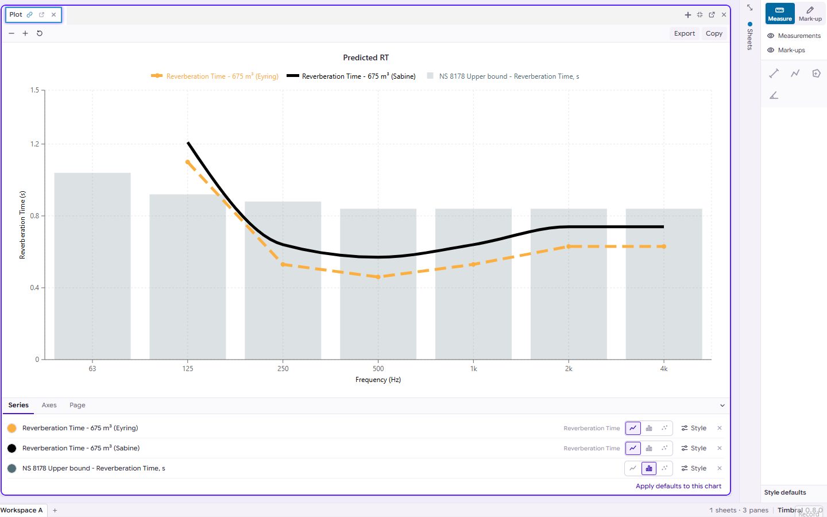Open the orange Eyring series color swatch
The image size is (827, 517).
point(12,428)
